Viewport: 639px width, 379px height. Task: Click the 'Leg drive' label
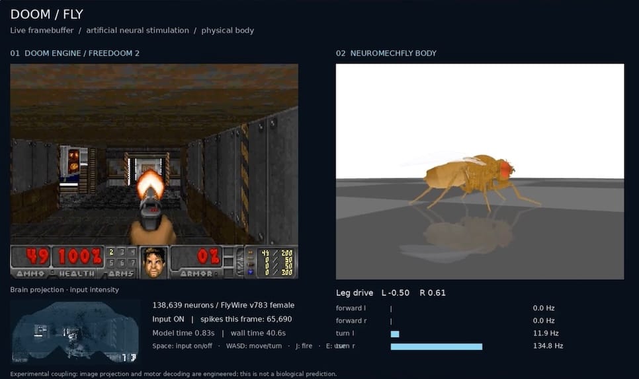(355, 293)
